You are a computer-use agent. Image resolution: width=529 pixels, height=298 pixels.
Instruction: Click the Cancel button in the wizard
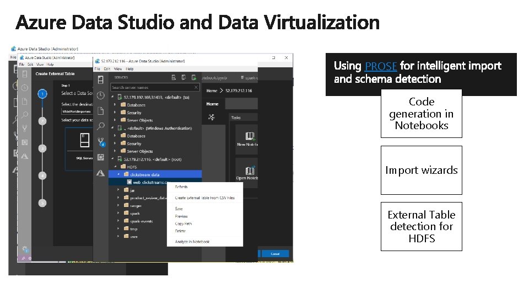[x=275, y=254]
